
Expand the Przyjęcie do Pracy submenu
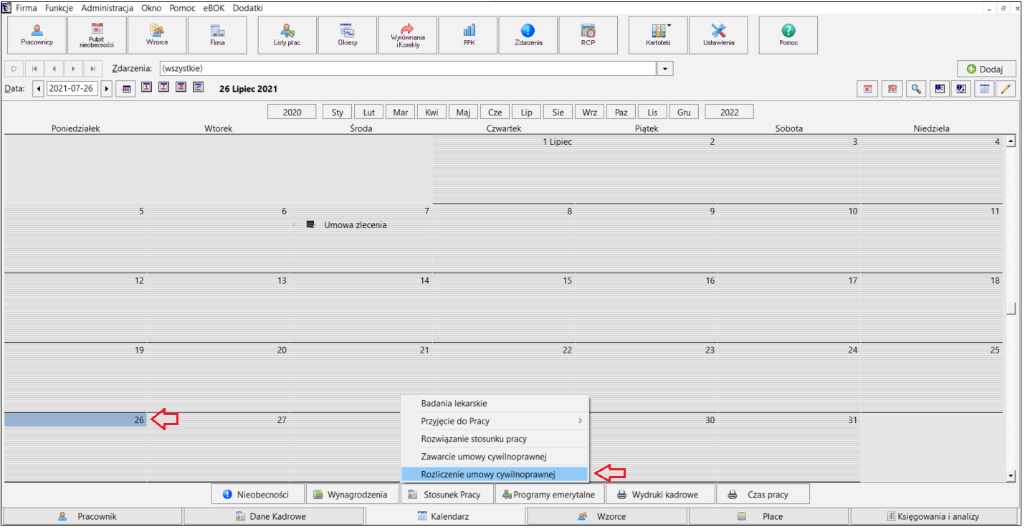coord(495,421)
